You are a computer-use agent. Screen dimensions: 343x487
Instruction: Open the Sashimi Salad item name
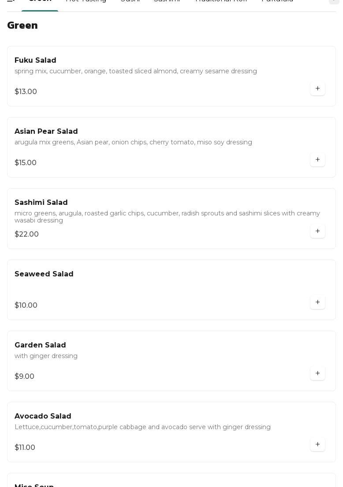point(41,203)
